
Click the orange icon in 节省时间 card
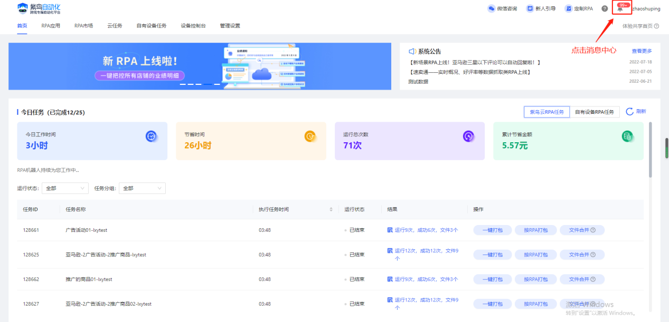click(x=310, y=136)
